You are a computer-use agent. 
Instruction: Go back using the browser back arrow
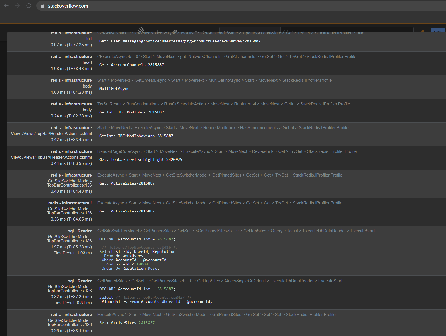tap(6, 6)
